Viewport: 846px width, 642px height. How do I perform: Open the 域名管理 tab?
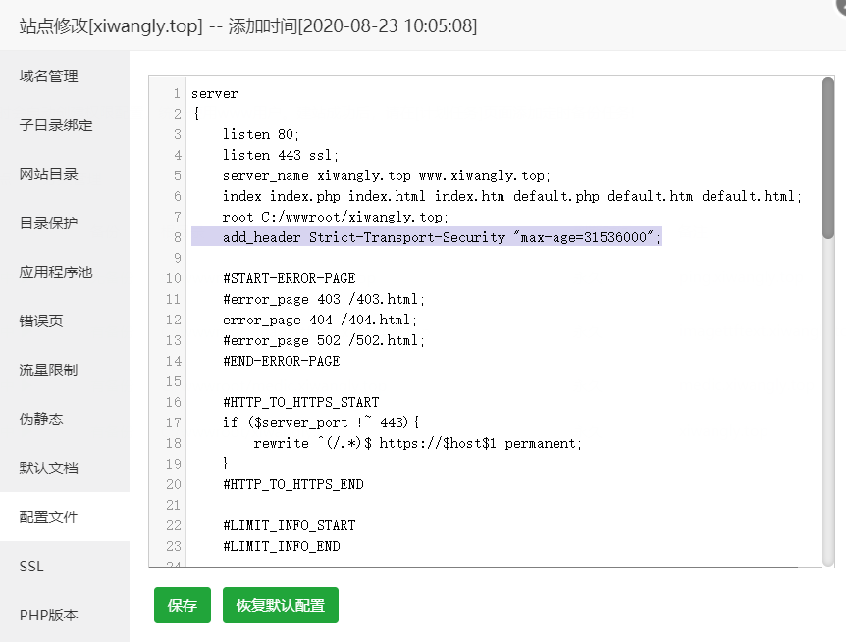(x=49, y=76)
